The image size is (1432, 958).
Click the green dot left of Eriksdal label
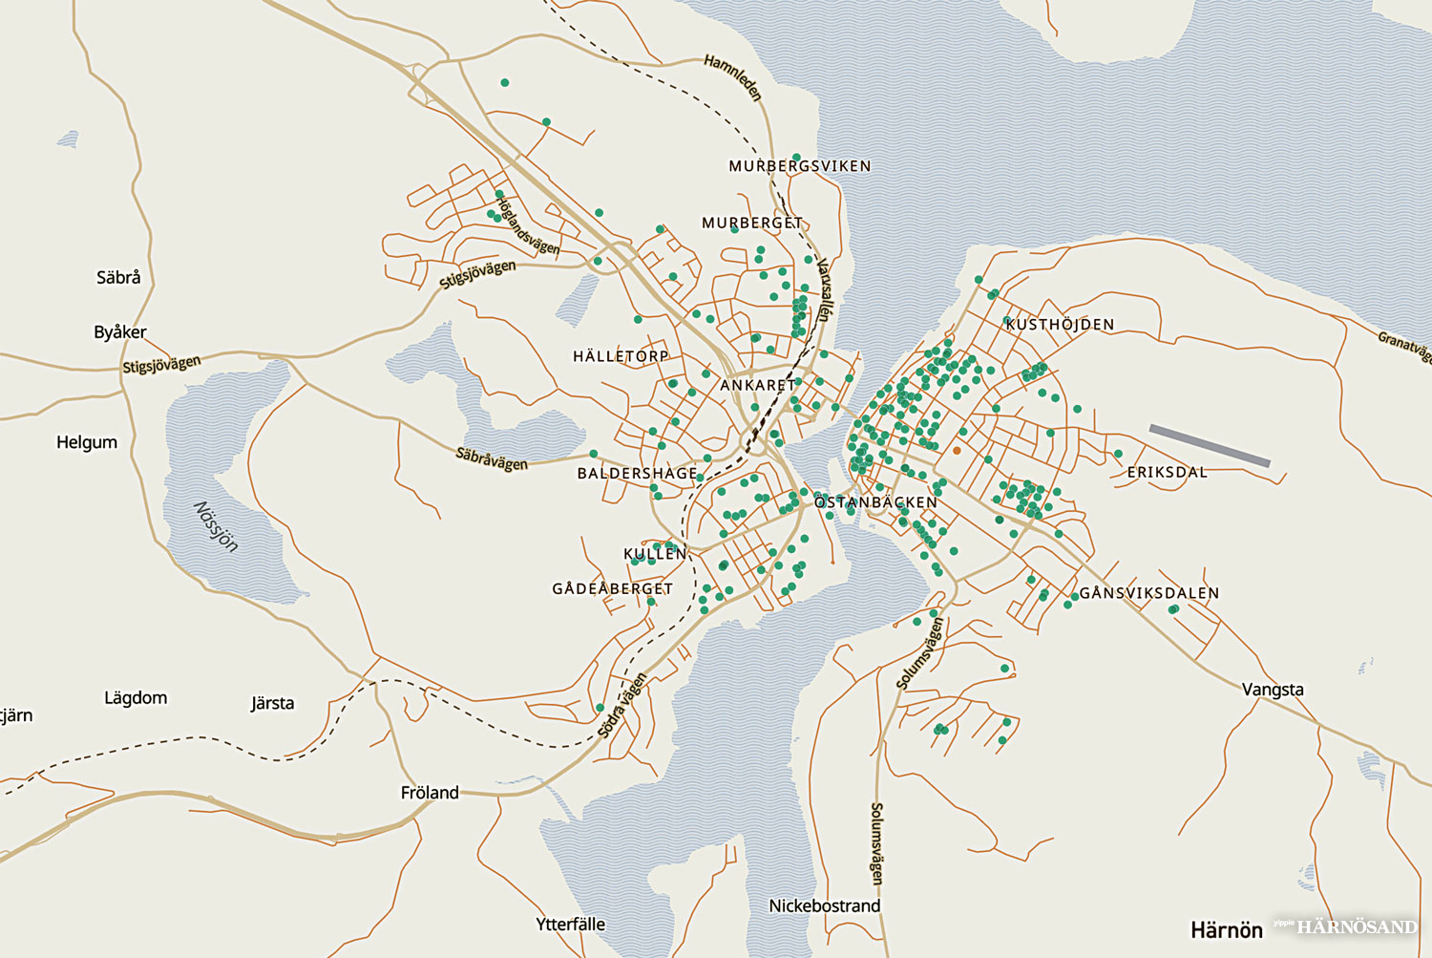click(x=1118, y=454)
